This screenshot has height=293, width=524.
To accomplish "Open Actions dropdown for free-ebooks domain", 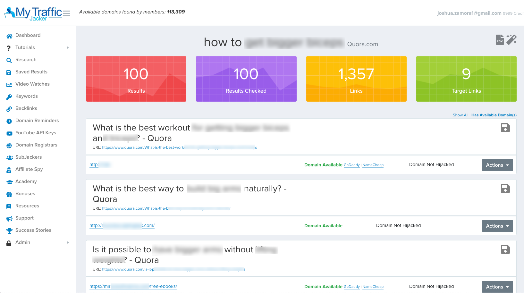I will tap(497, 287).
